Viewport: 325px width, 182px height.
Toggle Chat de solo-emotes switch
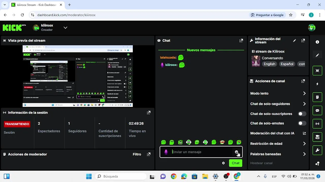tap(302, 123)
